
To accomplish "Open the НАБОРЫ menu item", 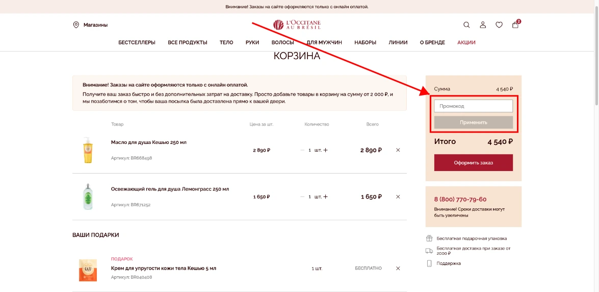I will coord(365,42).
